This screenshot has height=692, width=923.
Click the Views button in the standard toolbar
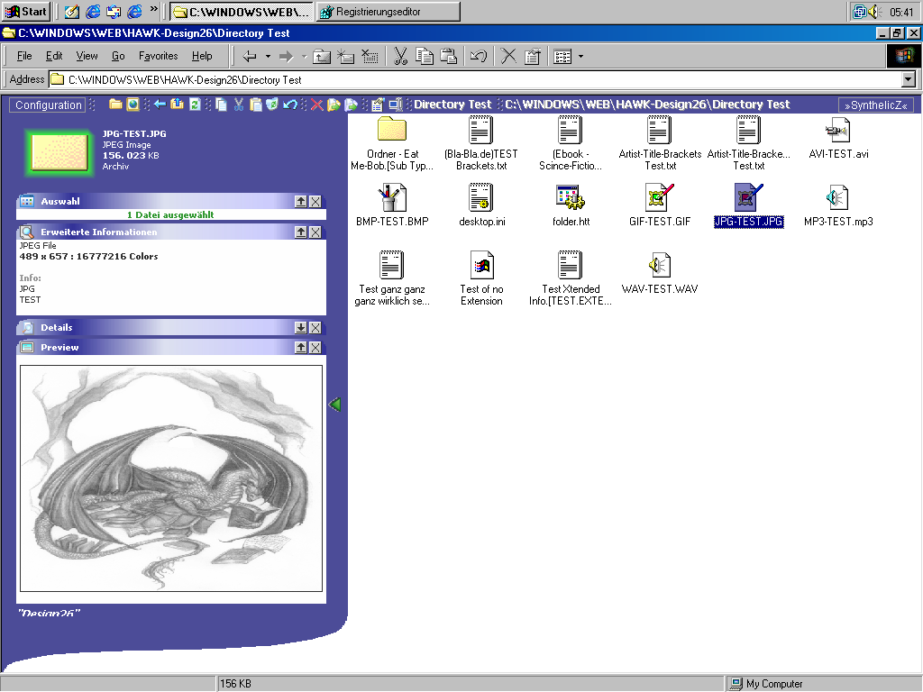click(x=562, y=57)
